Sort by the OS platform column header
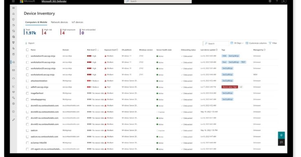 [x=126, y=50]
